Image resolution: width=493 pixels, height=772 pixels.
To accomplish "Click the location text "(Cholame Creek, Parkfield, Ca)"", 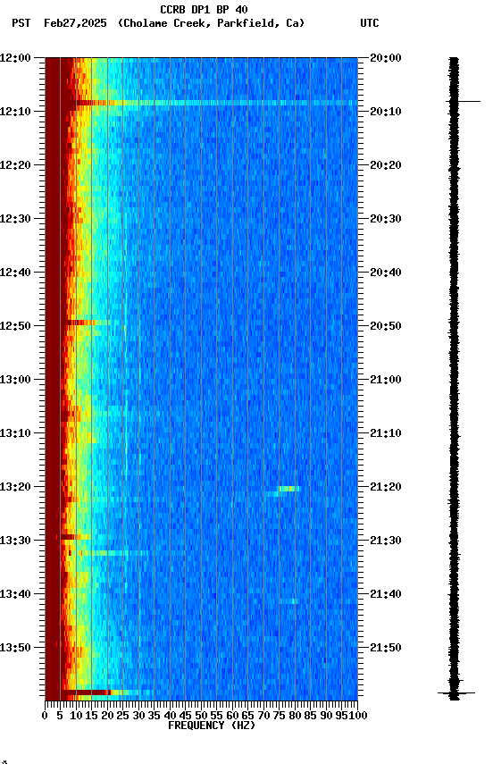I will click(x=211, y=23).
